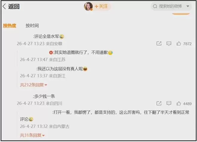Reply to comment 评论全是水军 via bubble icon
The image size is (197, 142).
pos(169,43)
